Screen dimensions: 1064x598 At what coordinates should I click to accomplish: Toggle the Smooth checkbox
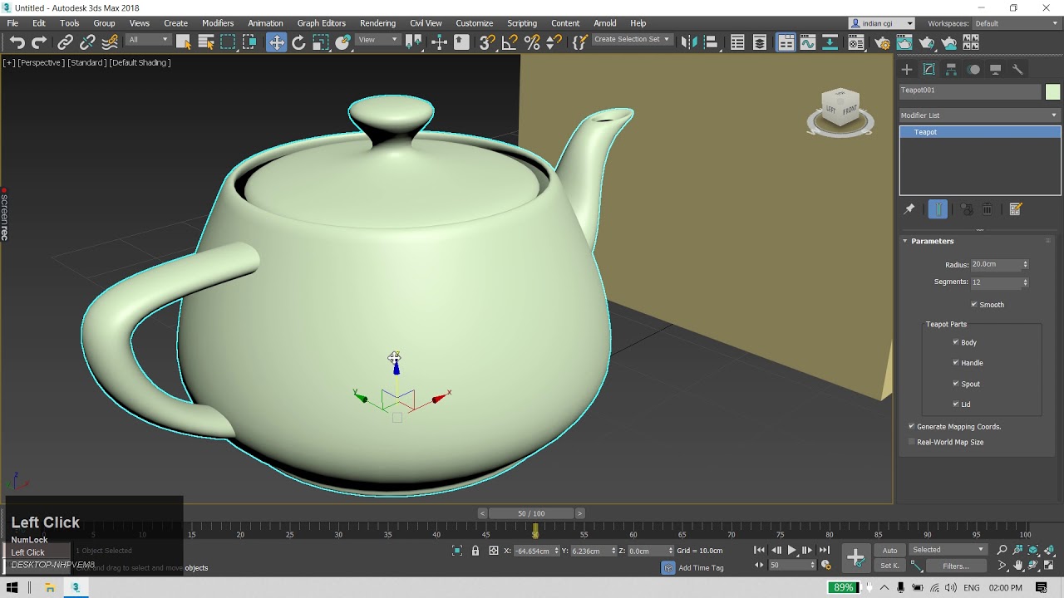tap(974, 304)
